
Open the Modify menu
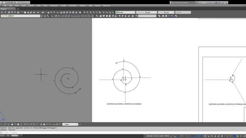(63, 6)
